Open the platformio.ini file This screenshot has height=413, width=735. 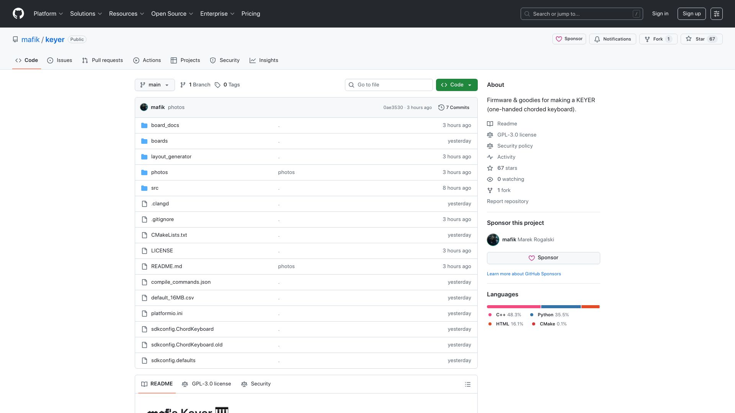click(167, 314)
